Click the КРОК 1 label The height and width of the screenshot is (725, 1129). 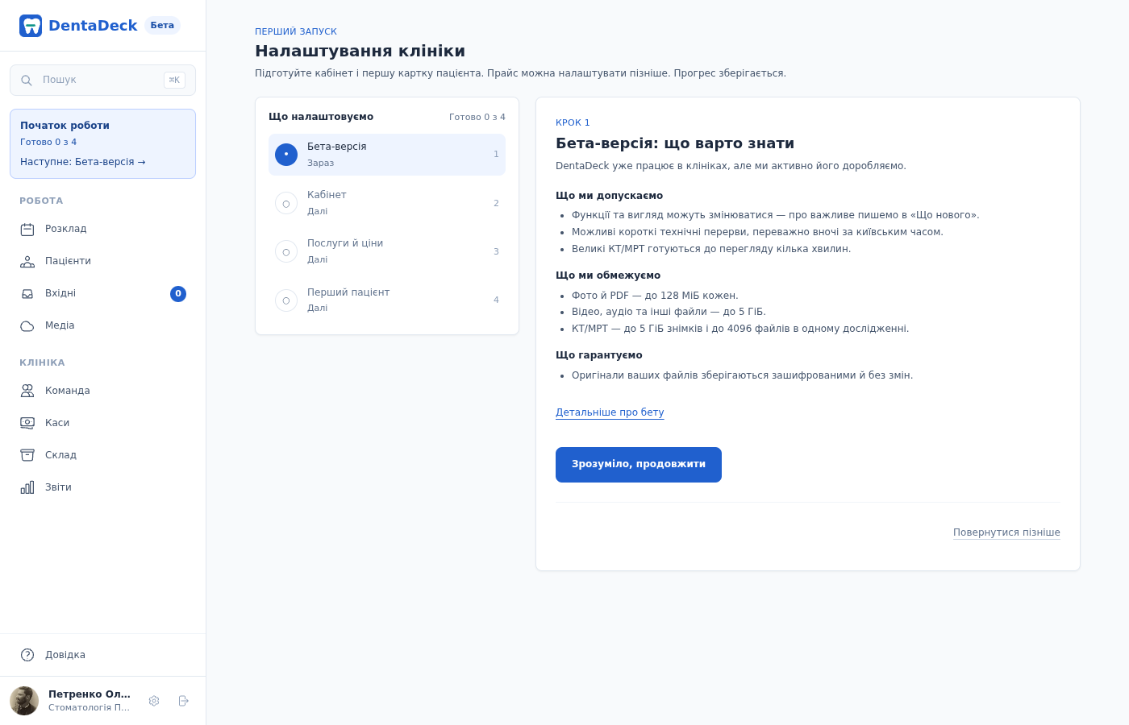point(573,123)
